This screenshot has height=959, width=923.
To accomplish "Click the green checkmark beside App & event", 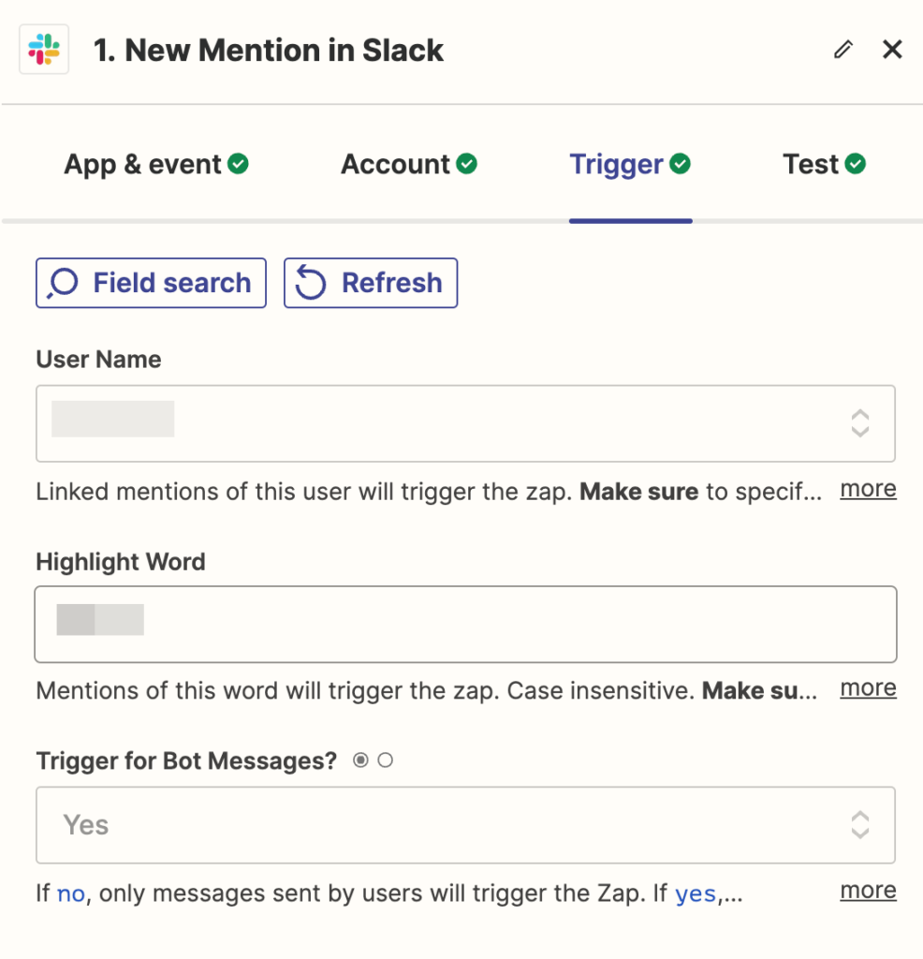I will 241,163.
